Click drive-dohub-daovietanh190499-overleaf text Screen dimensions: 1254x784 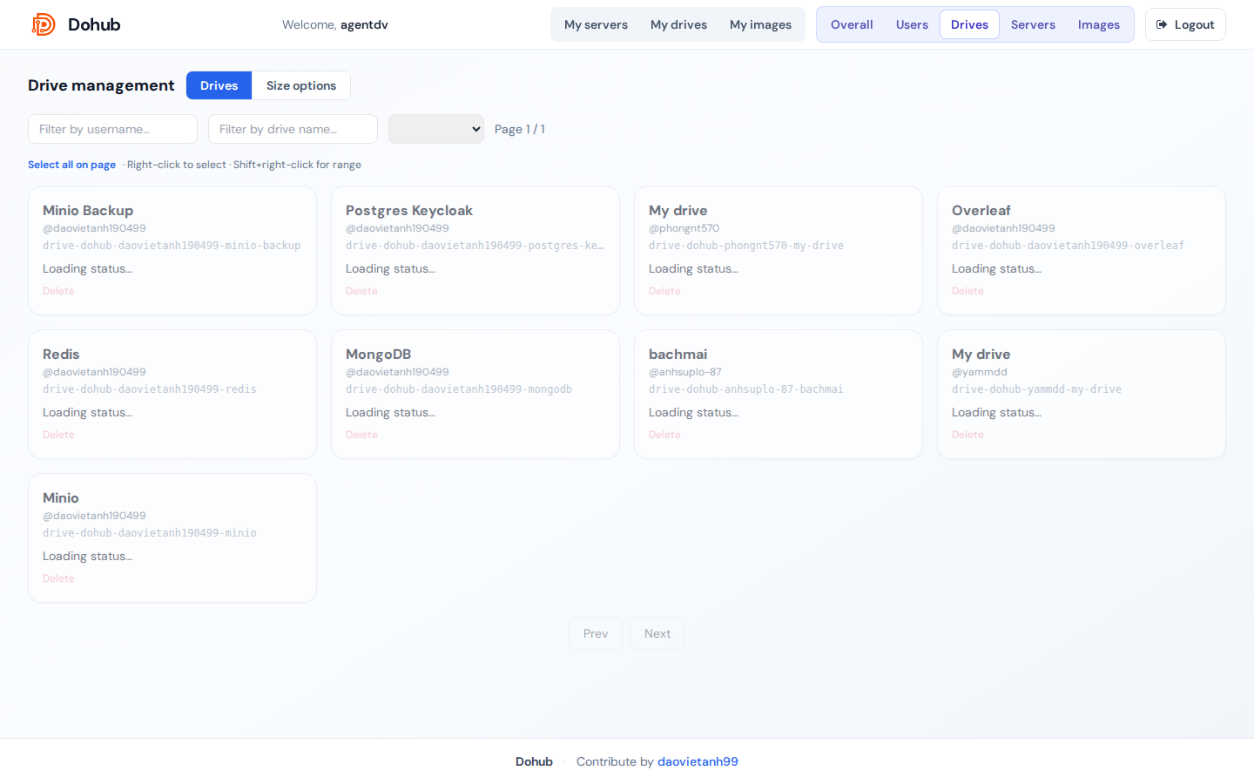(x=1068, y=246)
